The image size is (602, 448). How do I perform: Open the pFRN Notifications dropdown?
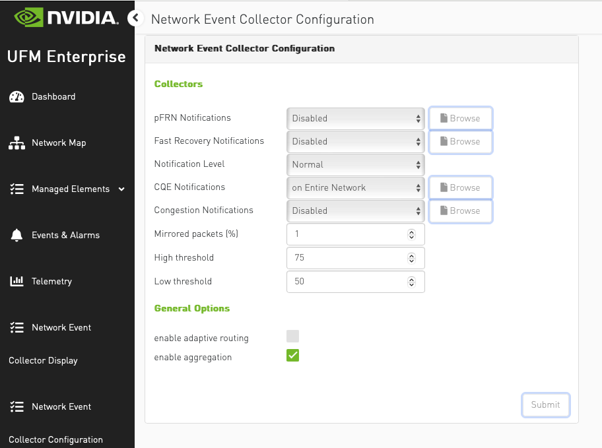coord(355,118)
